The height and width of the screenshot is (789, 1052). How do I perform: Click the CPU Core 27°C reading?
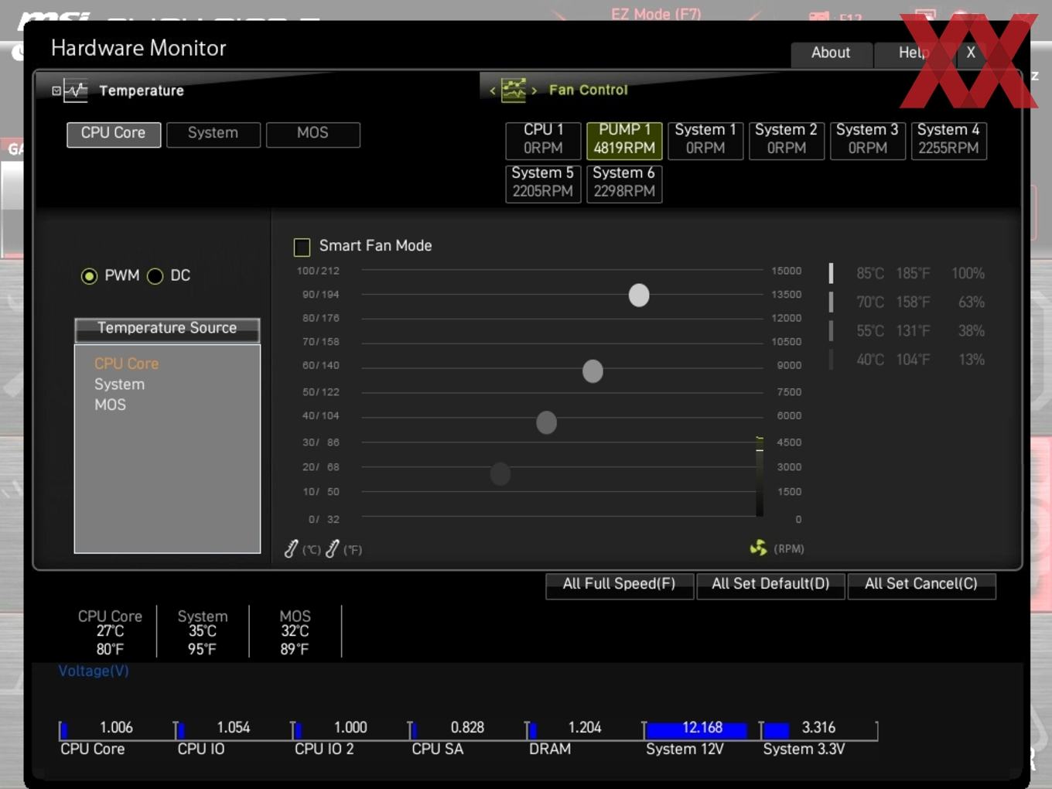click(110, 633)
